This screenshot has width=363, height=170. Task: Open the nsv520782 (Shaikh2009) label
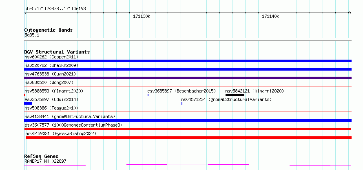pos(51,65)
